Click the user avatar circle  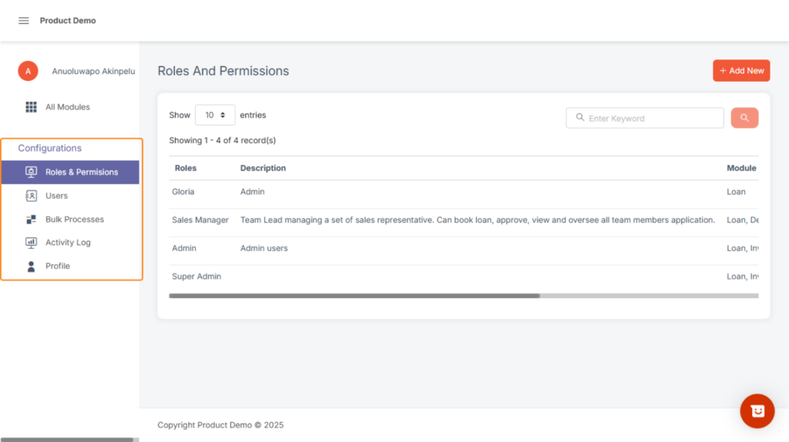pos(29,71)
